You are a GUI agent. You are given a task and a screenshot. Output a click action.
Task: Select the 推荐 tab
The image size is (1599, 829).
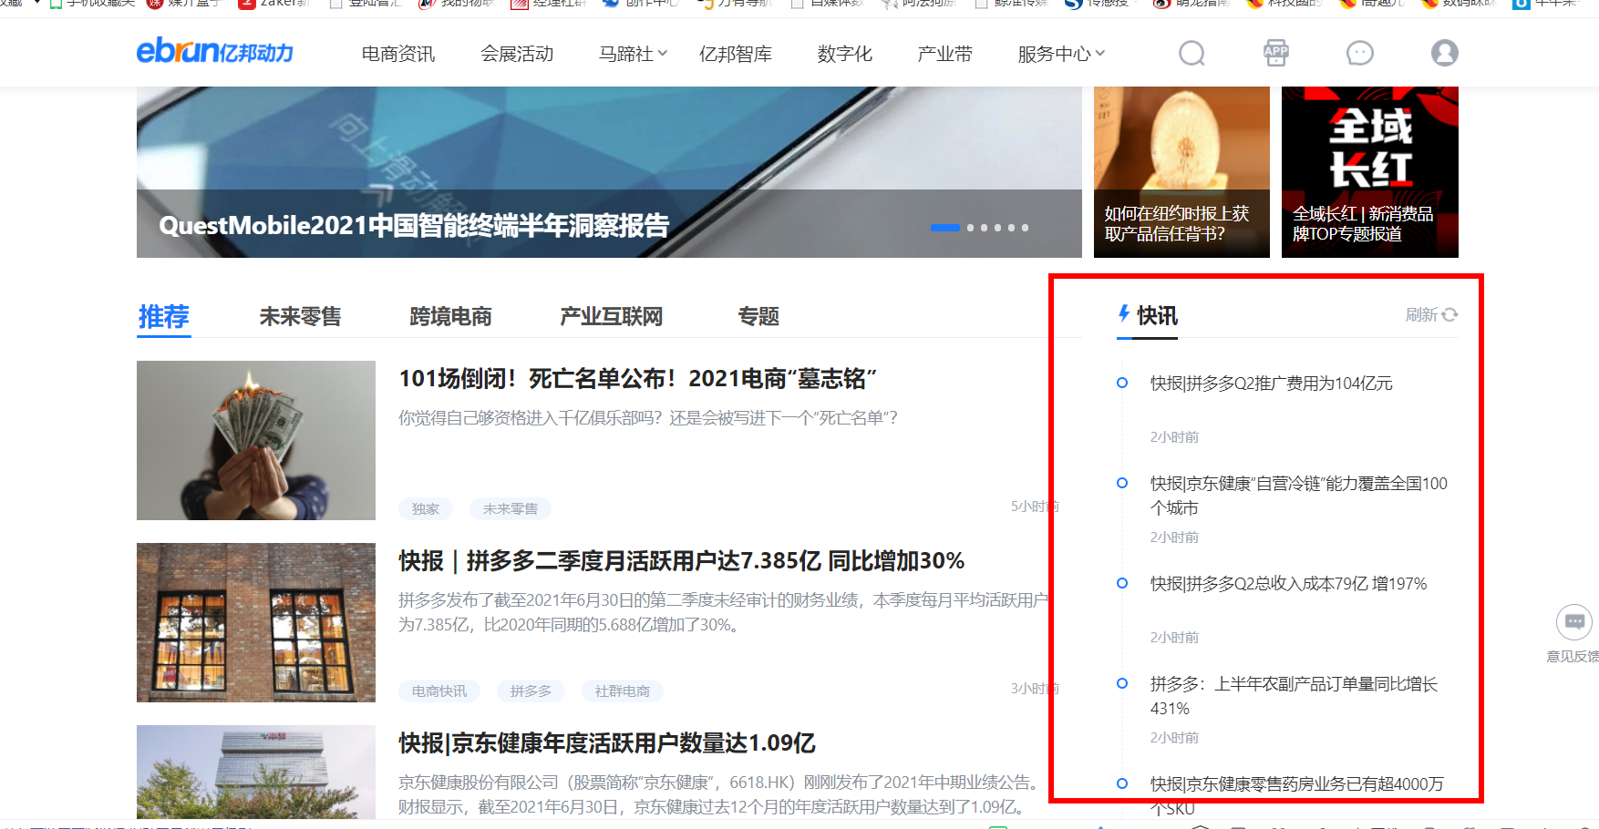tap(164, 316)
